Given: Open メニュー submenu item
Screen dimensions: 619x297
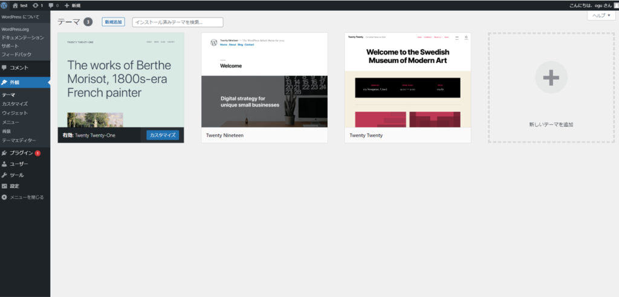Looking at the screenshot, I should [11, 122].
